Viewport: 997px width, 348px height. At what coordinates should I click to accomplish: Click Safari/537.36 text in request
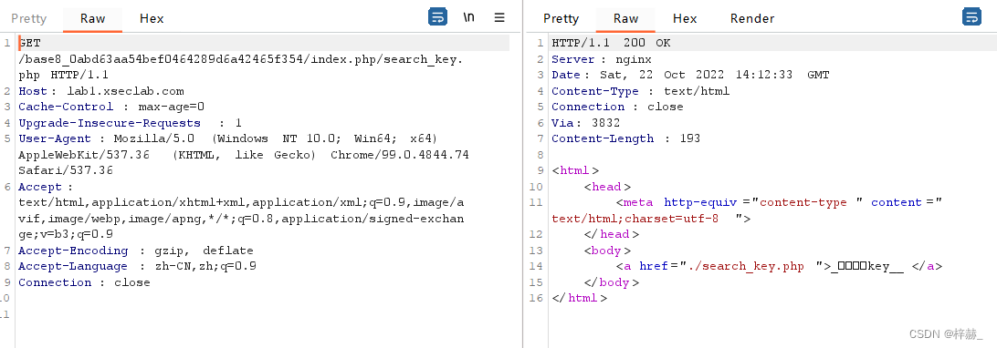66,170
